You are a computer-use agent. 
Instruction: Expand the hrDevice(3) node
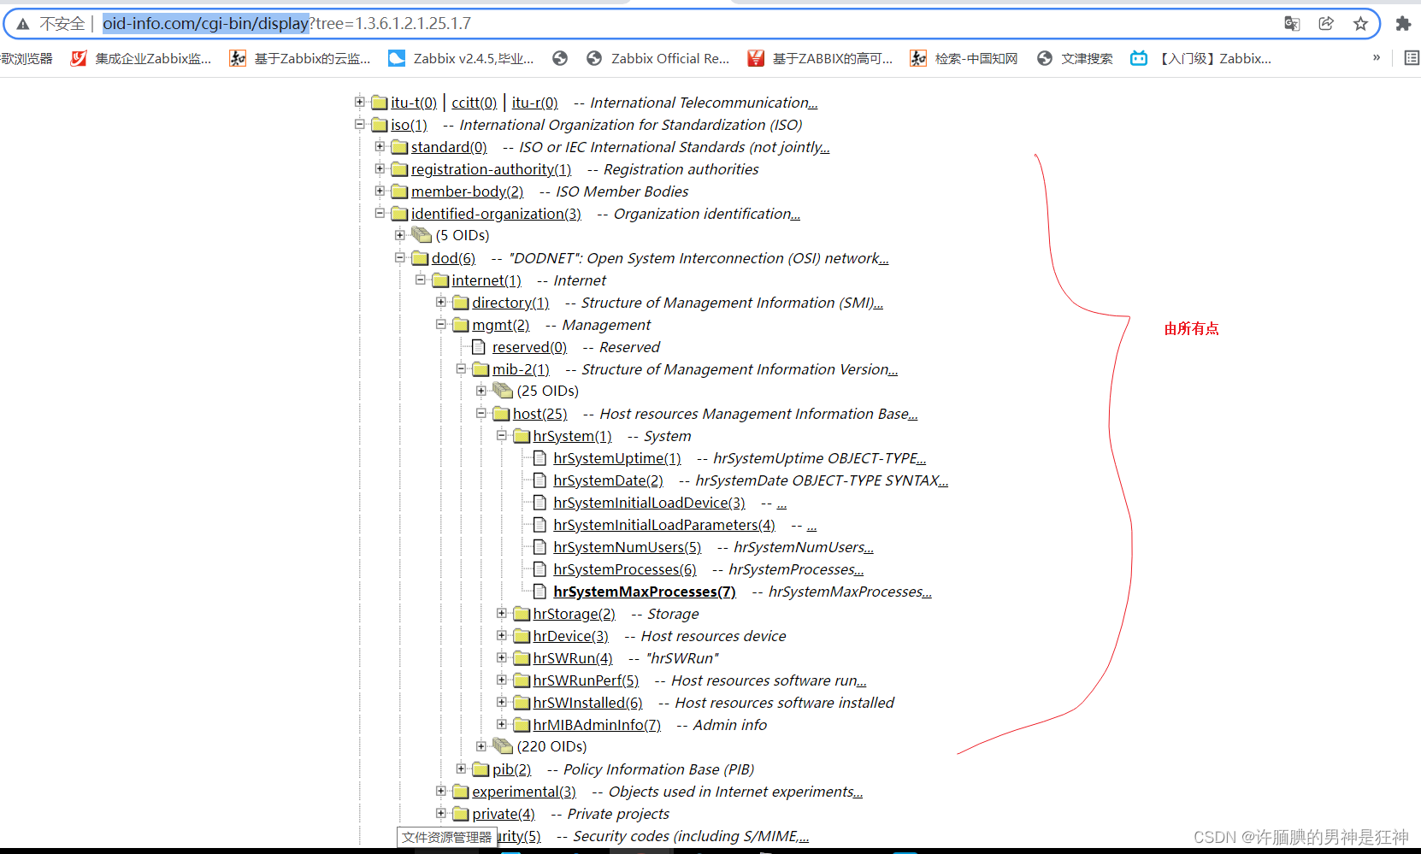pos(502,635)
